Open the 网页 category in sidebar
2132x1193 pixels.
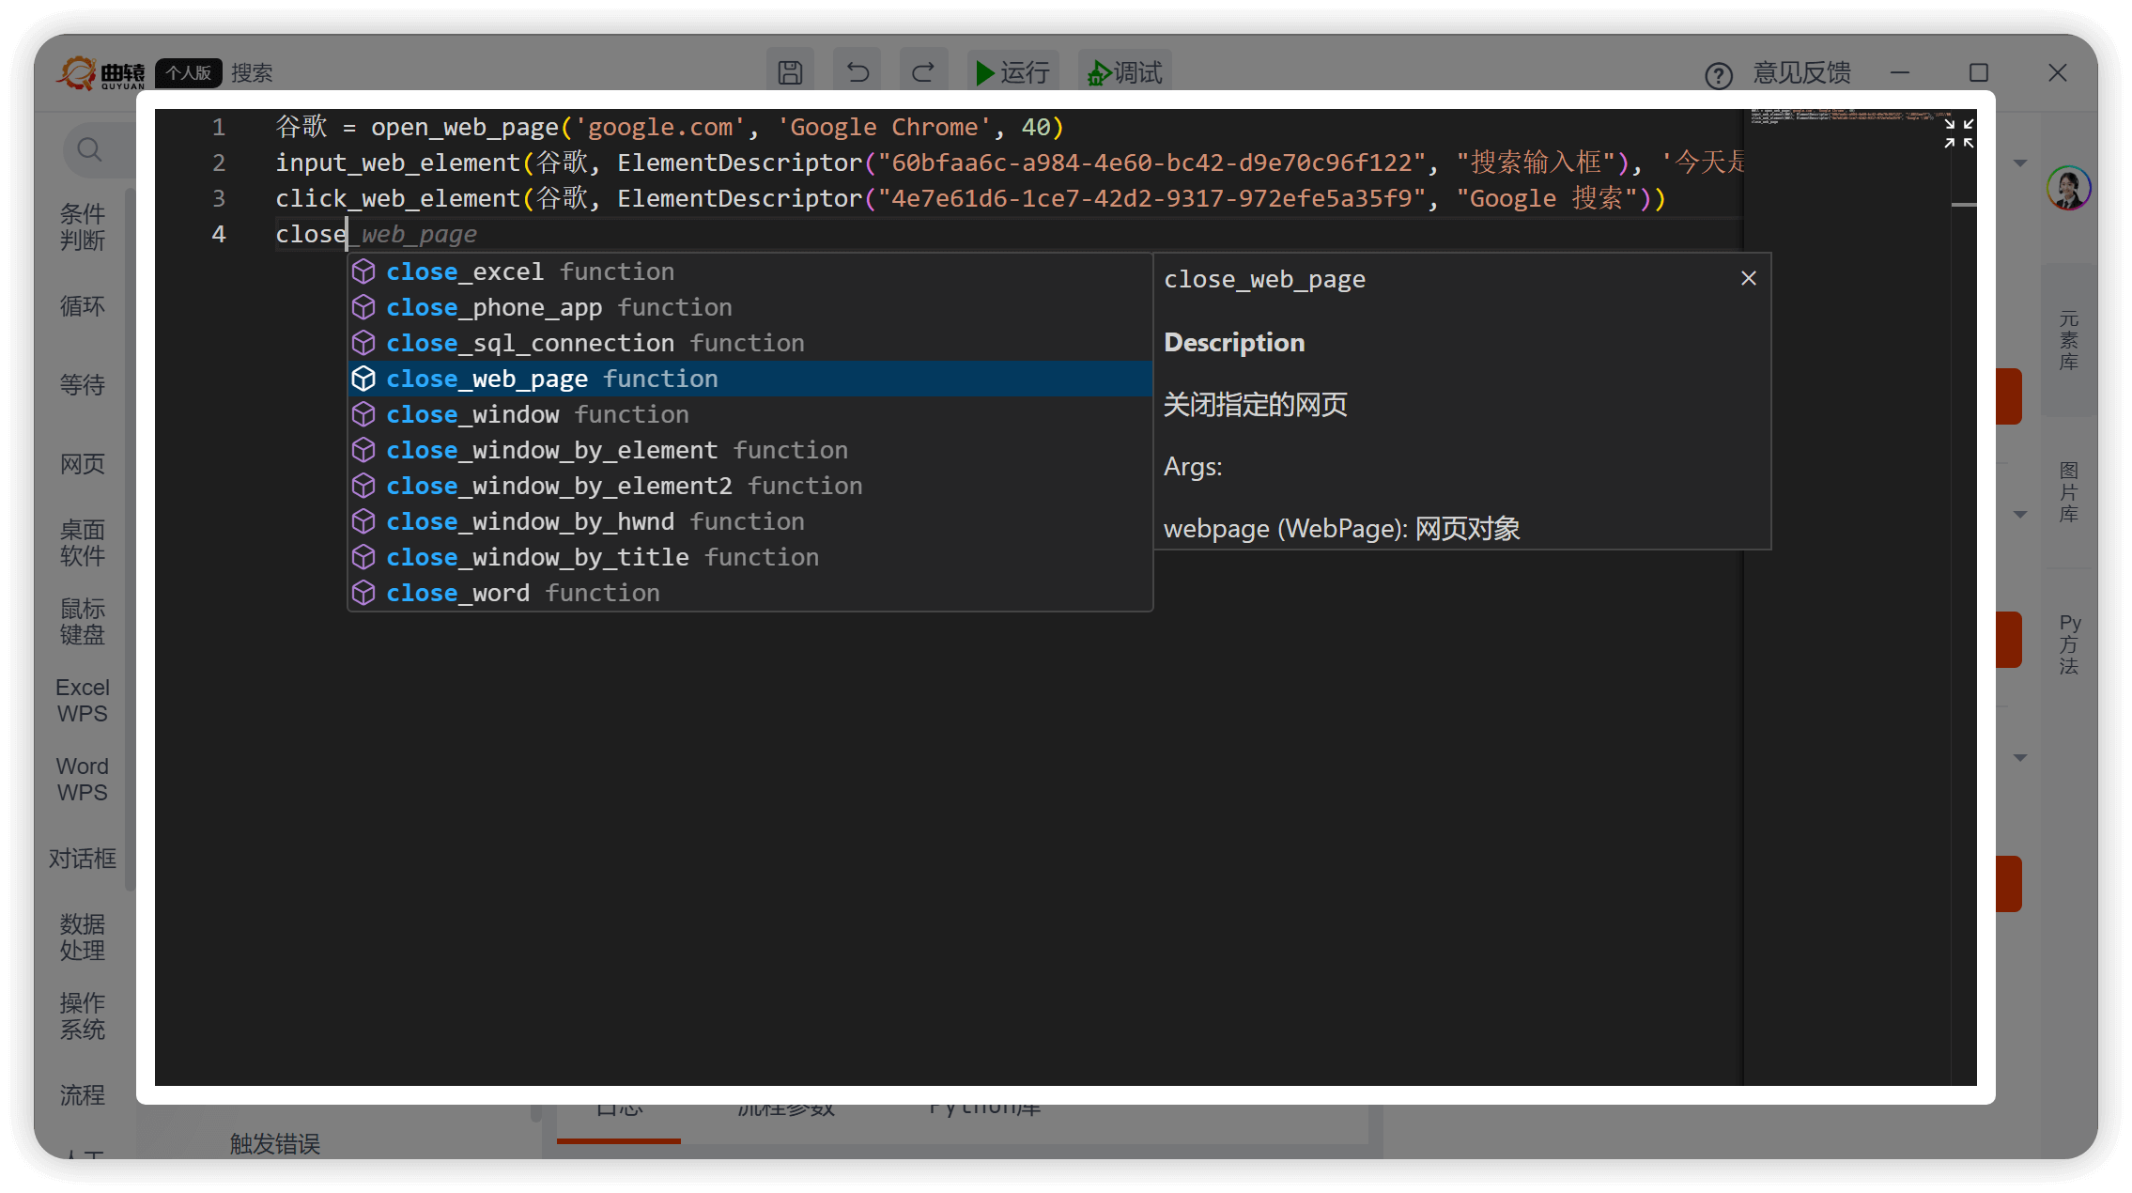83,464
